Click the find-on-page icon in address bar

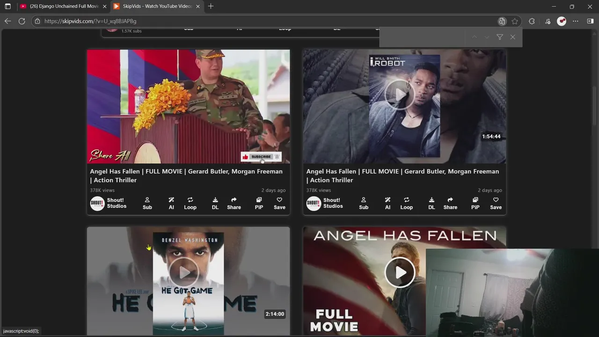502,21
